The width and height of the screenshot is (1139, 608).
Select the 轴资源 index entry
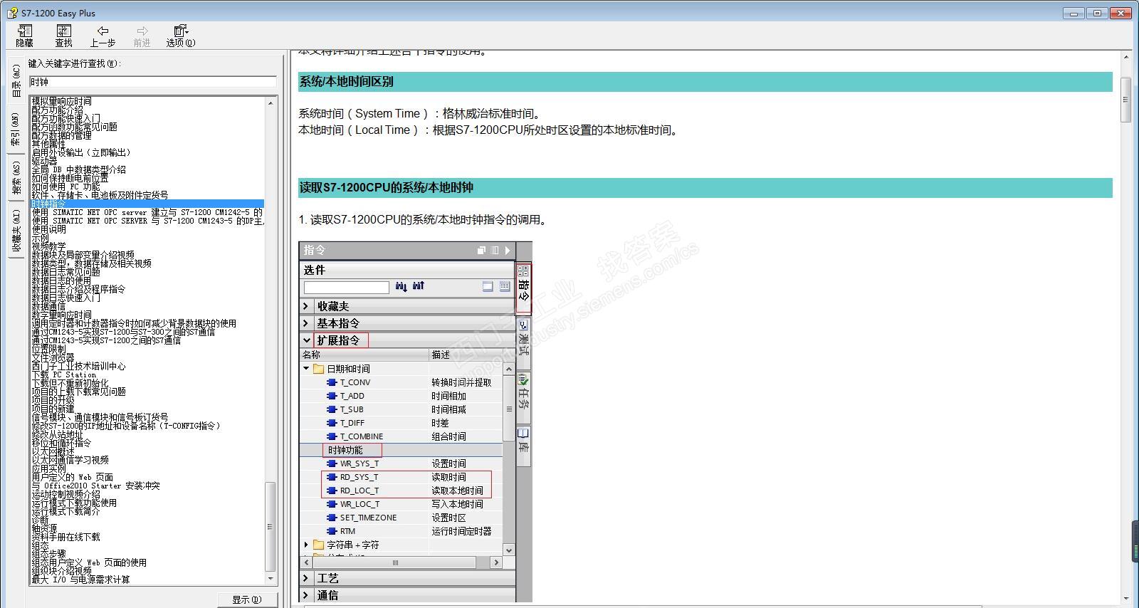(44, 528)
